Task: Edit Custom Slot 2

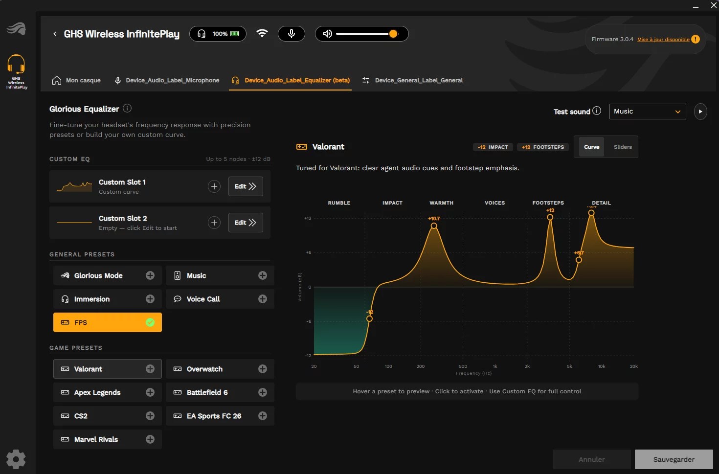Action: click(x=246, y=223)
